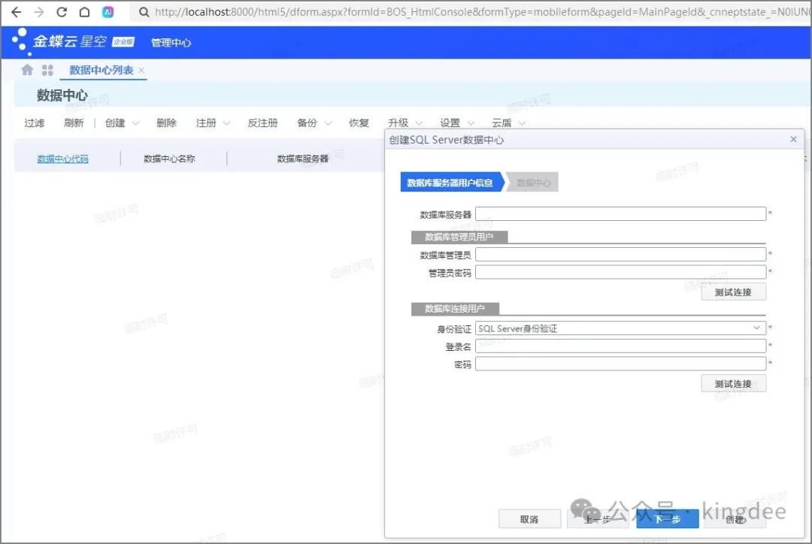Reload the page with browser refresh icon
Viewport: 812px width, 544px height.
tap(62, 12)
